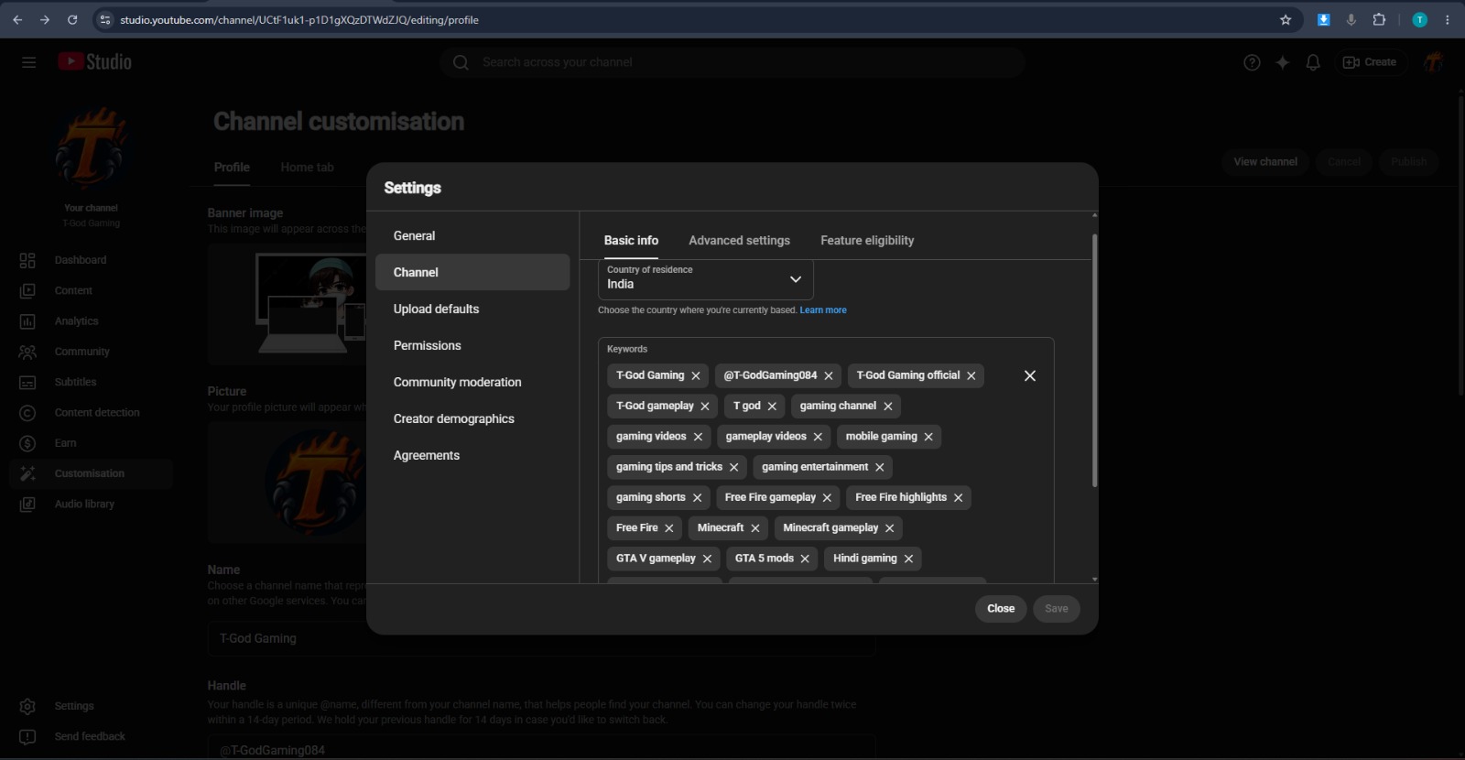This screenshot has height=760, width=1465.
Task: Click Send feedback in the sidebar
Action: pyautogui.click(x=92, y=736)
